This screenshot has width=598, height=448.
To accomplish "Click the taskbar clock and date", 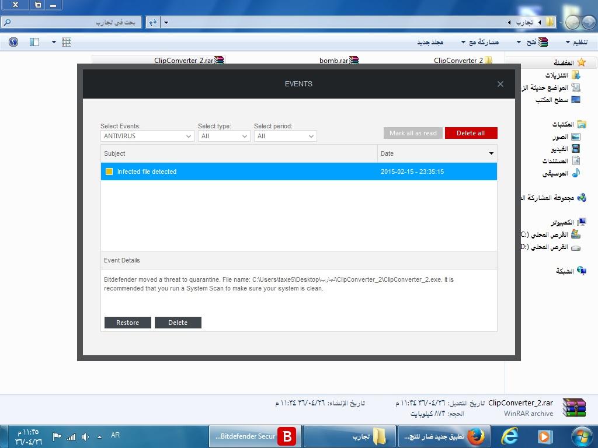I will click(x=29, y=437).
